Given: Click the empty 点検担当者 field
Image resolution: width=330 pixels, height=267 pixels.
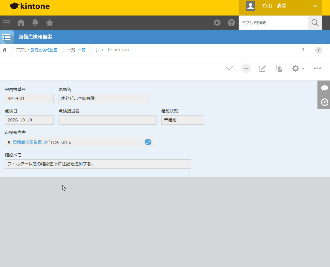Looking at the screenshot, I should tap(108, 120).
